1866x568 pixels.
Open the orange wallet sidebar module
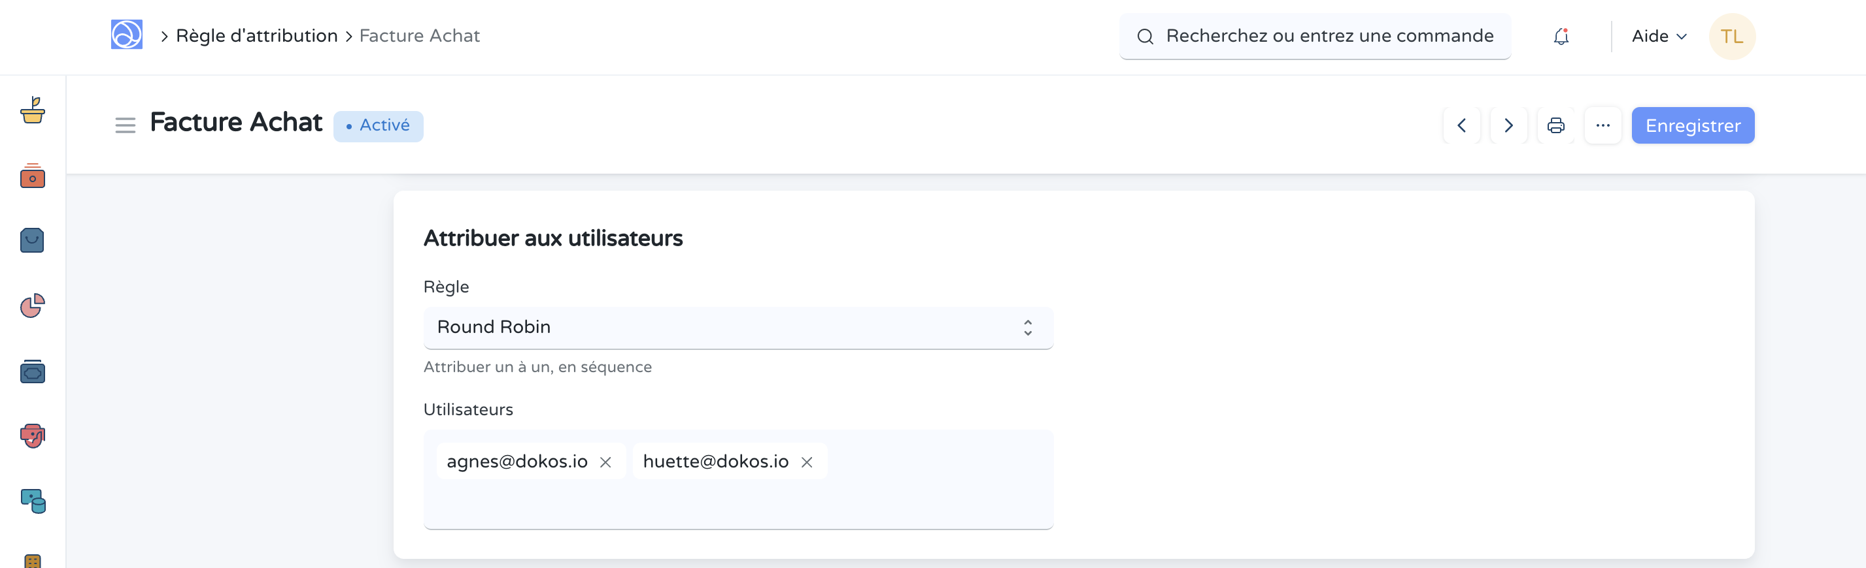(x=33, y=176)
